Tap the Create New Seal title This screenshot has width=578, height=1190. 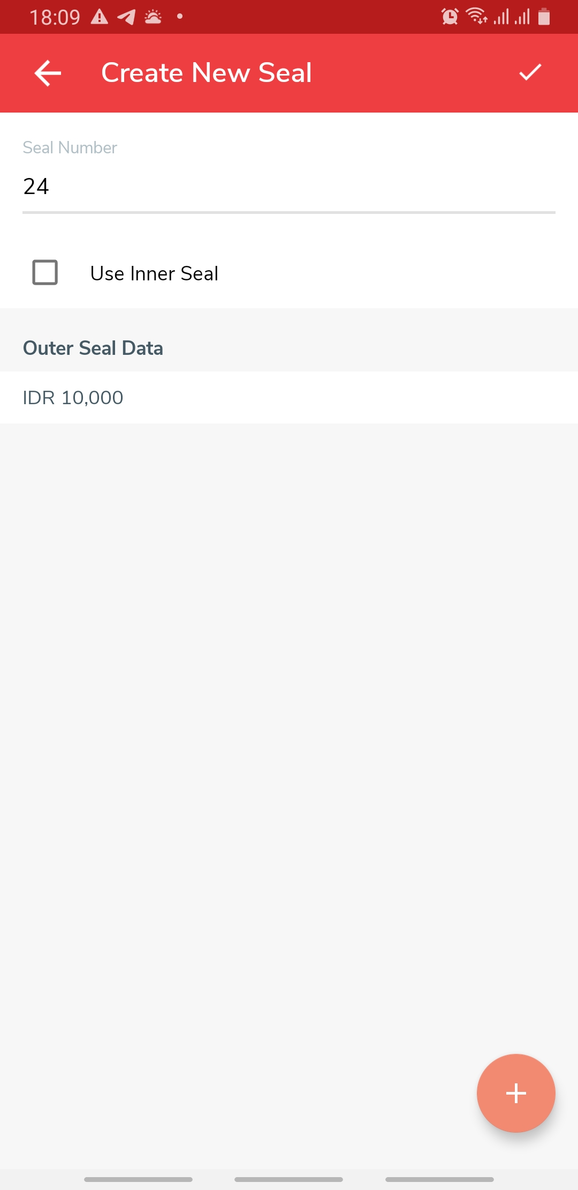(207, 72)
